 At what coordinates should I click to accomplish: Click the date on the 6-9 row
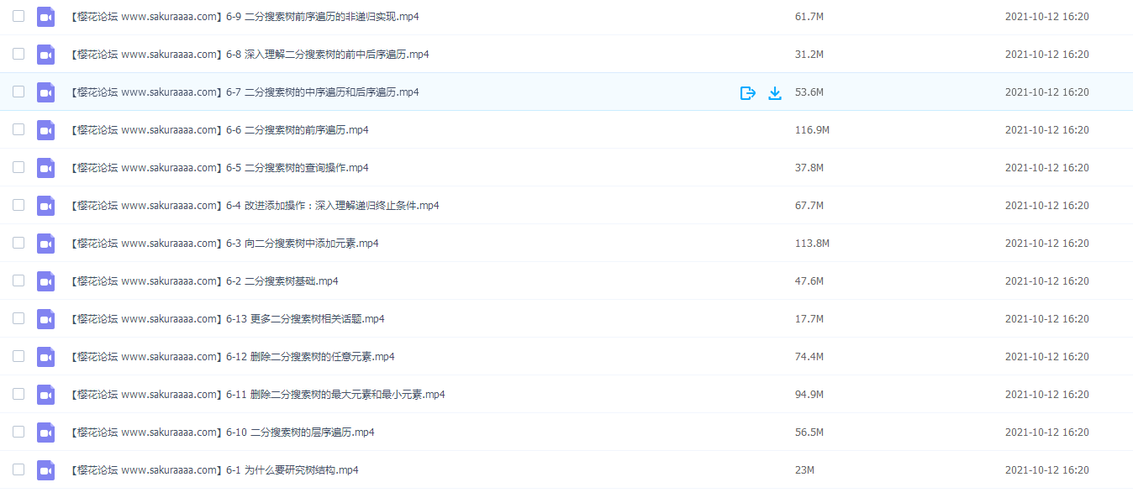1047,17
